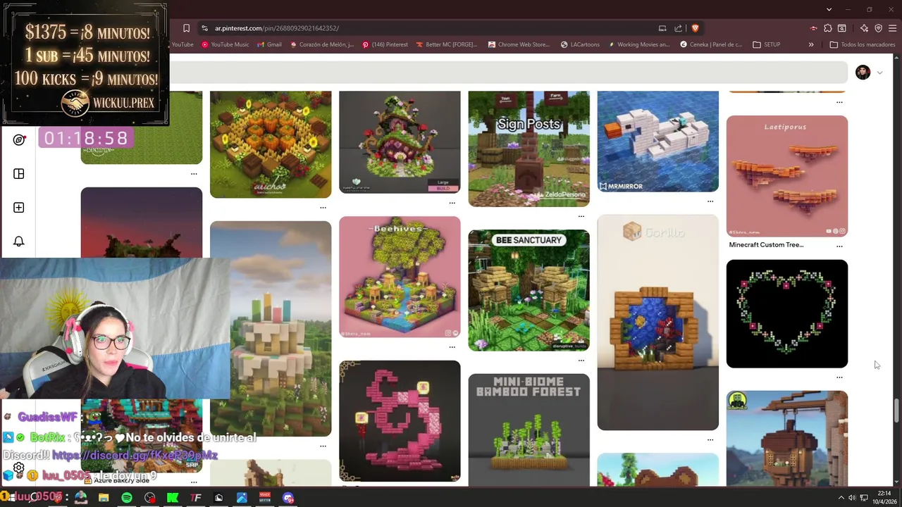Open the pink dragon build pin
The image size is (902, 507).
tap(400, 421)
